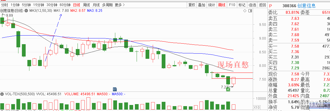Click the green 减 marker under candlestick

point(228,90)
